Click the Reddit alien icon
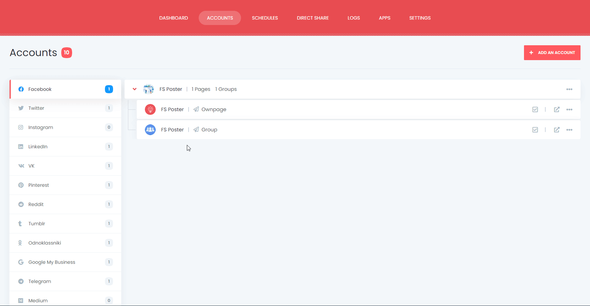The width and height of the screenshot is (590, 306). tap(21, 204)
